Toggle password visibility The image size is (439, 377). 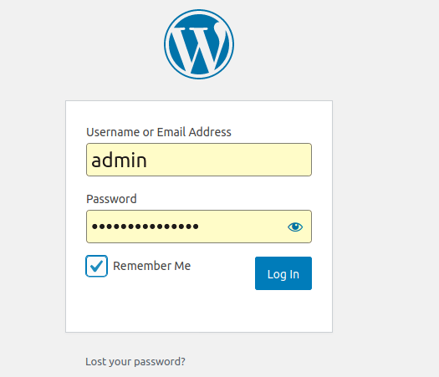click(x=295, y=227)
